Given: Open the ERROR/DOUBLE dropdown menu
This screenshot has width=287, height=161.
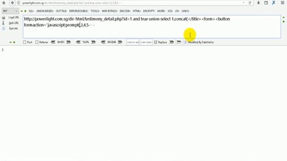Looking at the screenshot, I should tap(79, 11).
